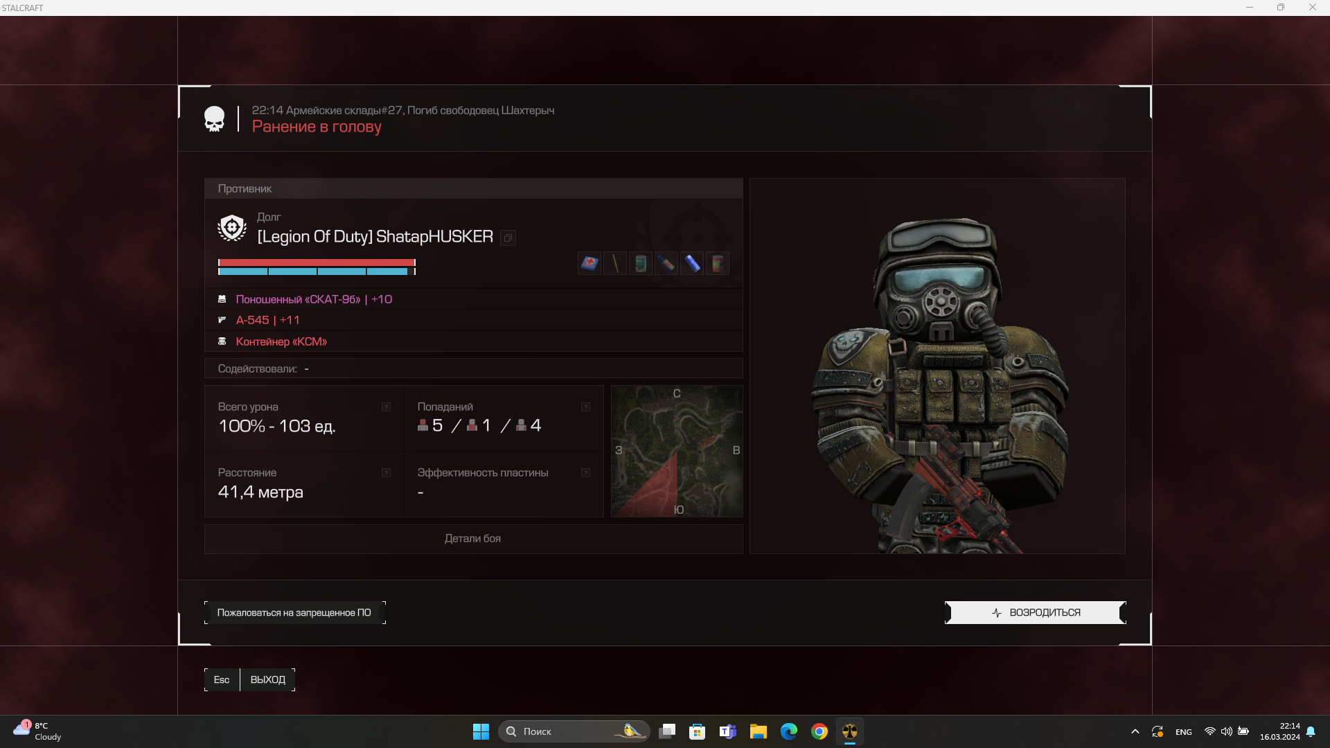Select the dark bottle consumable icon
Screen dimensions: 1330x748
pos(666,263)
